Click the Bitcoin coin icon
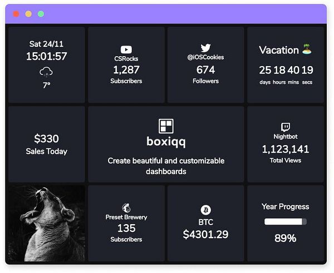The height and width of the screenshot is (273, 334). click(206, 210)
